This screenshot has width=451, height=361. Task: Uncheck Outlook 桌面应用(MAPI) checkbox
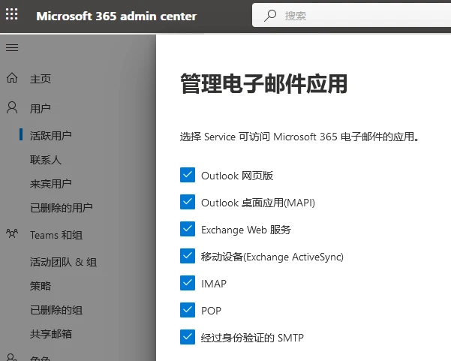pos(188,202)
